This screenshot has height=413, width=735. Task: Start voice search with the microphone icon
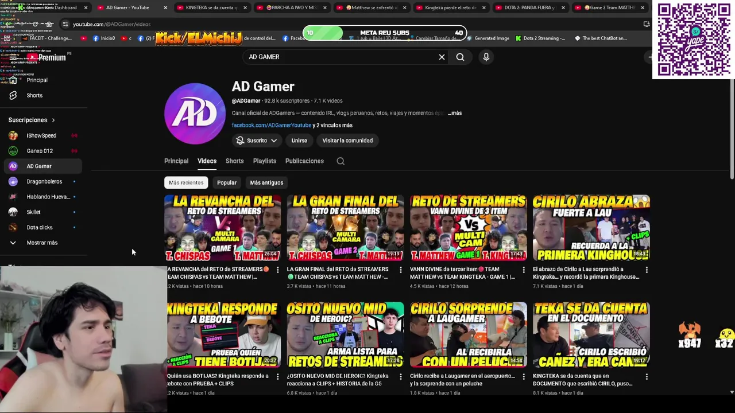pyautogui.click(x=486, y=57)
